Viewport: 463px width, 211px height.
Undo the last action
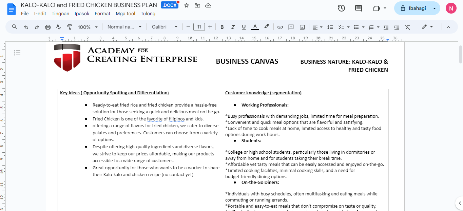(x=26, y=27)
